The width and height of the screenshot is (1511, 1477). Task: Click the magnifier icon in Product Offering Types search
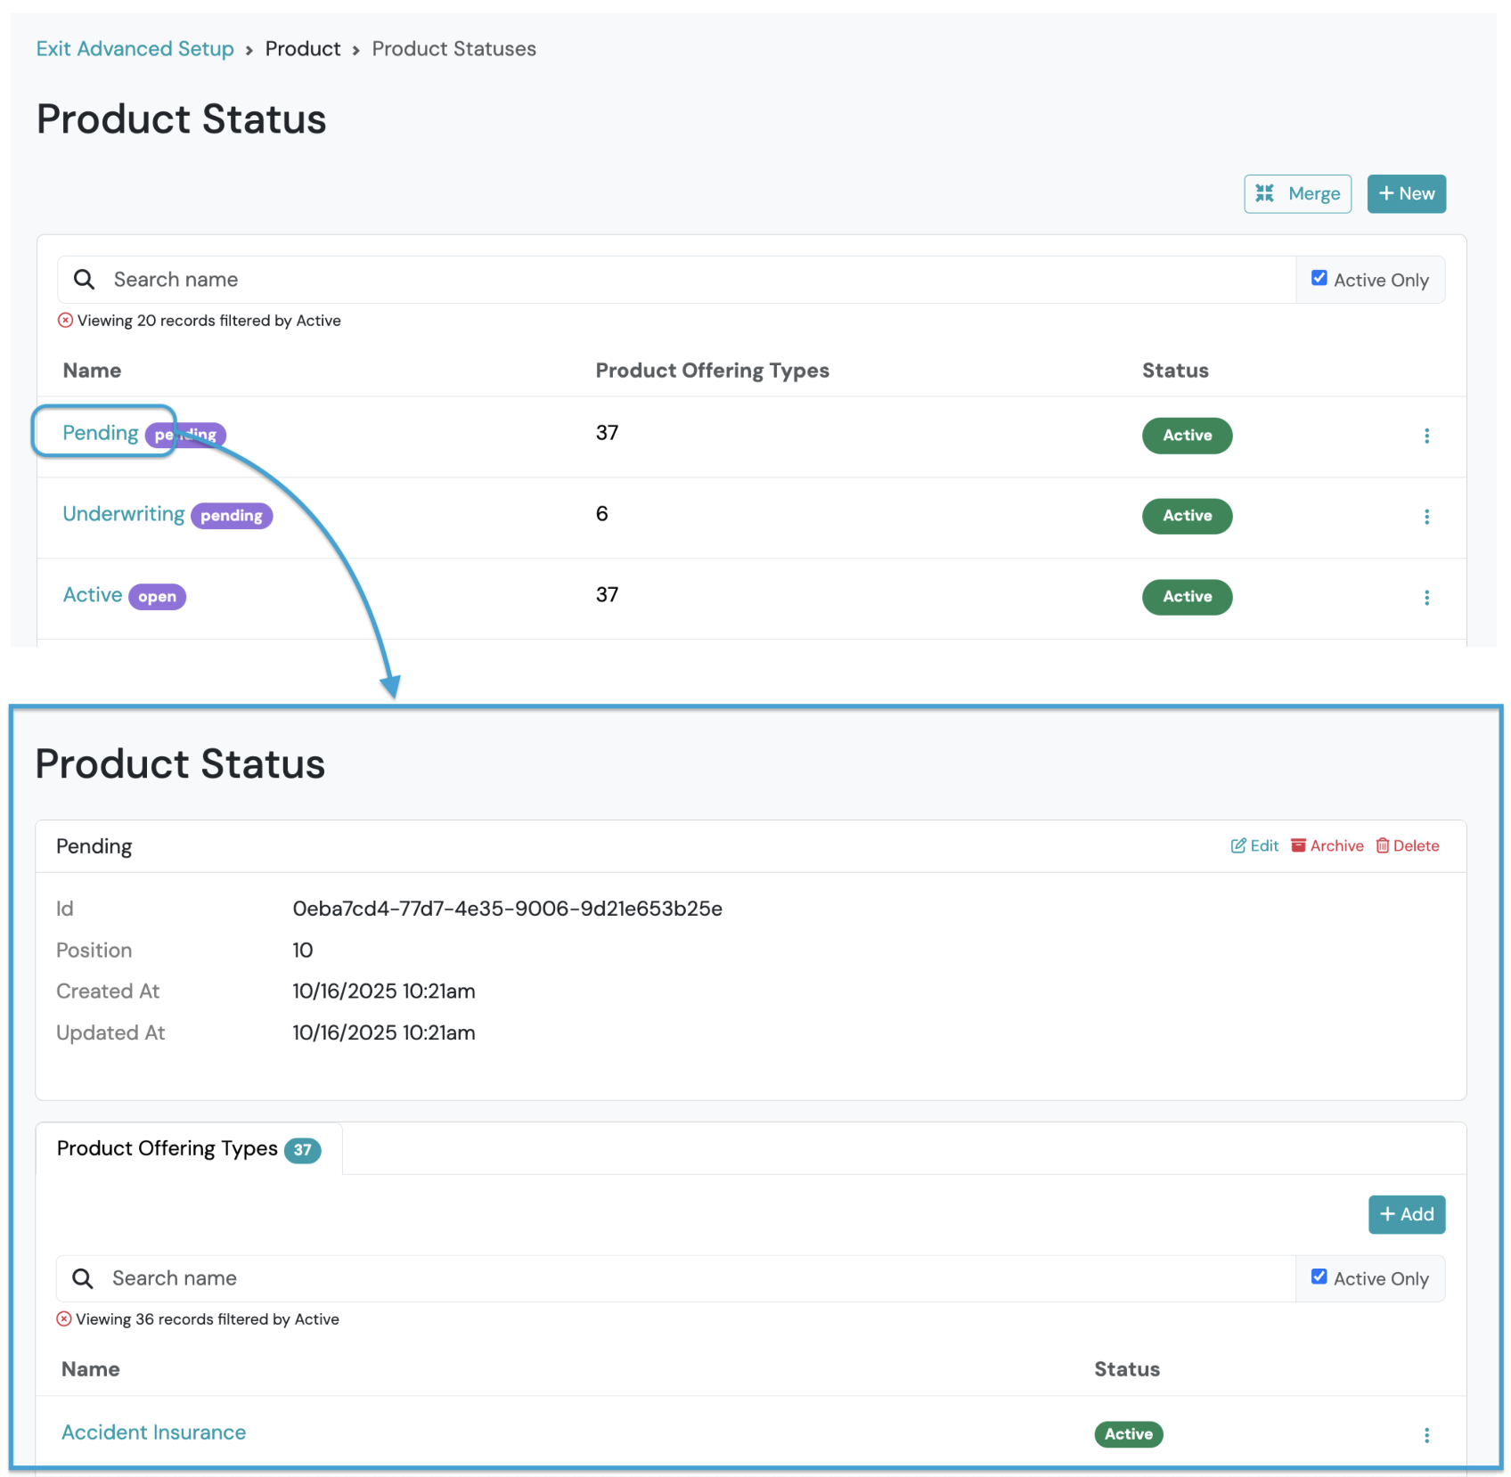click(x=83, y=1278)
